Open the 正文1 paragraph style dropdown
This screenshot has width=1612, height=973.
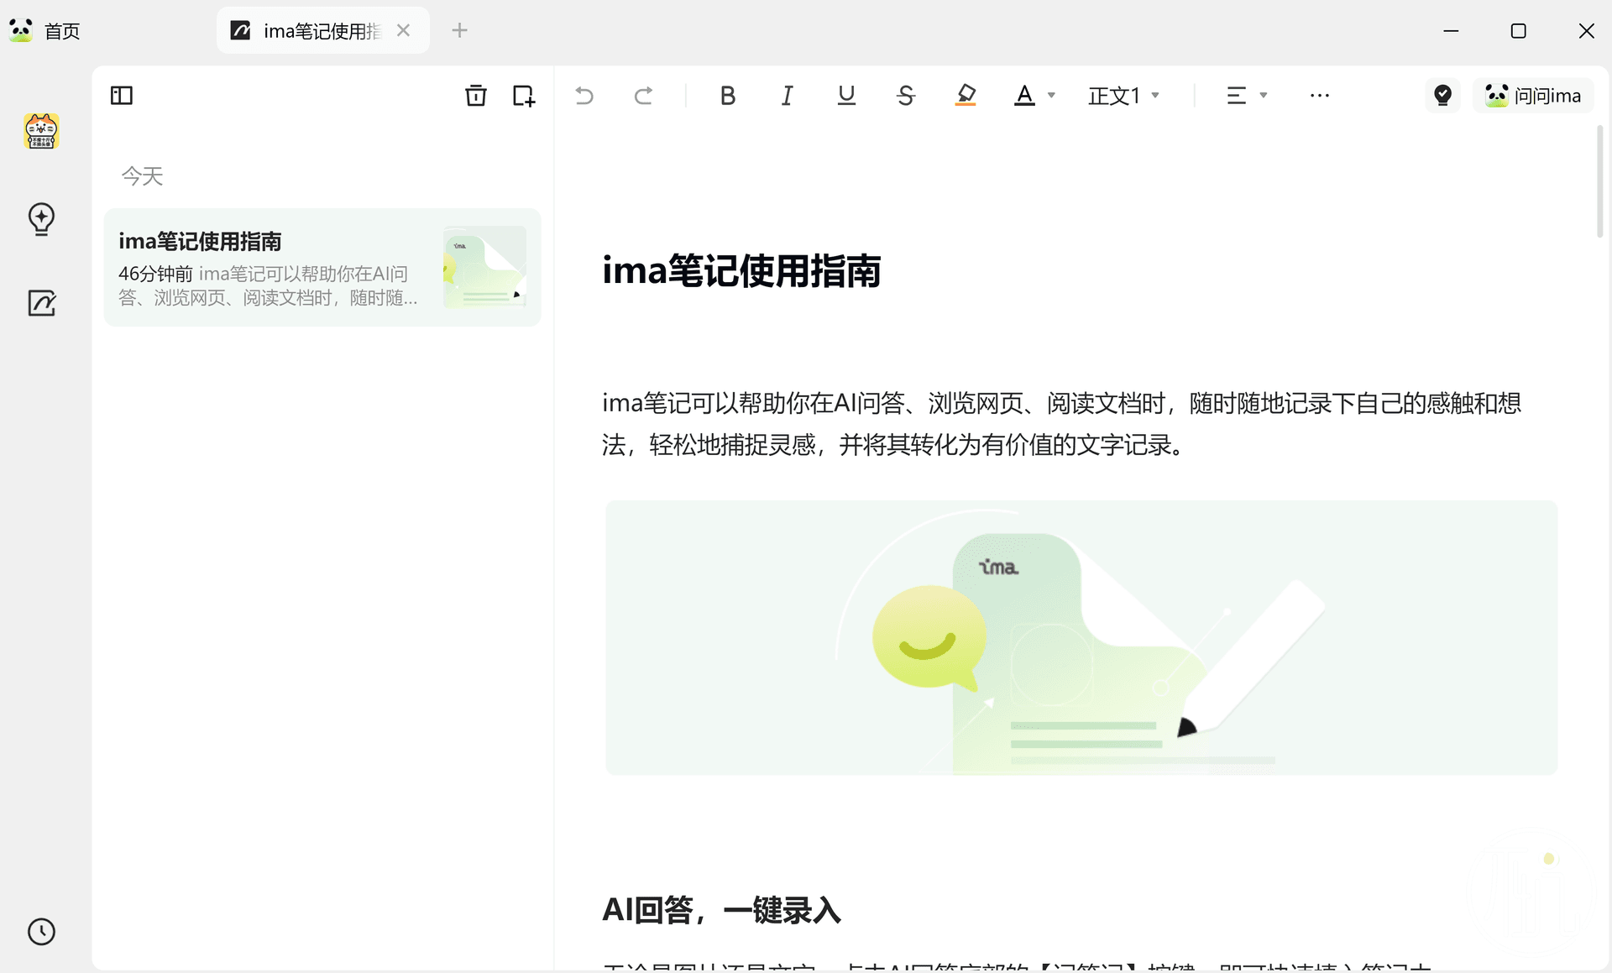tap(1124, 96)
